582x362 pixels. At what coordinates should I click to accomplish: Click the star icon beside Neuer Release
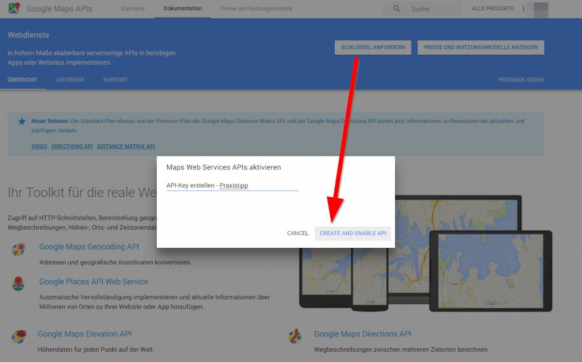click(22, 121)
